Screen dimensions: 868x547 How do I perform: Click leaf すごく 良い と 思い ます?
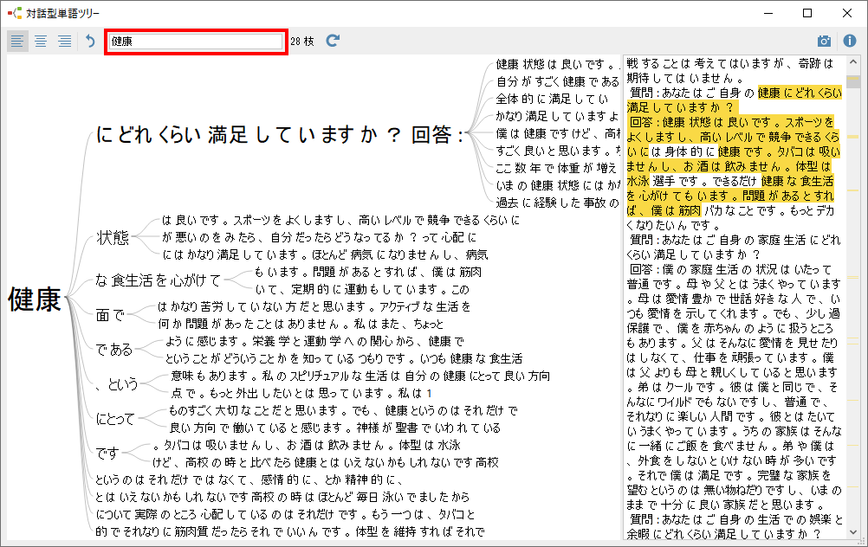coord(558,151)
